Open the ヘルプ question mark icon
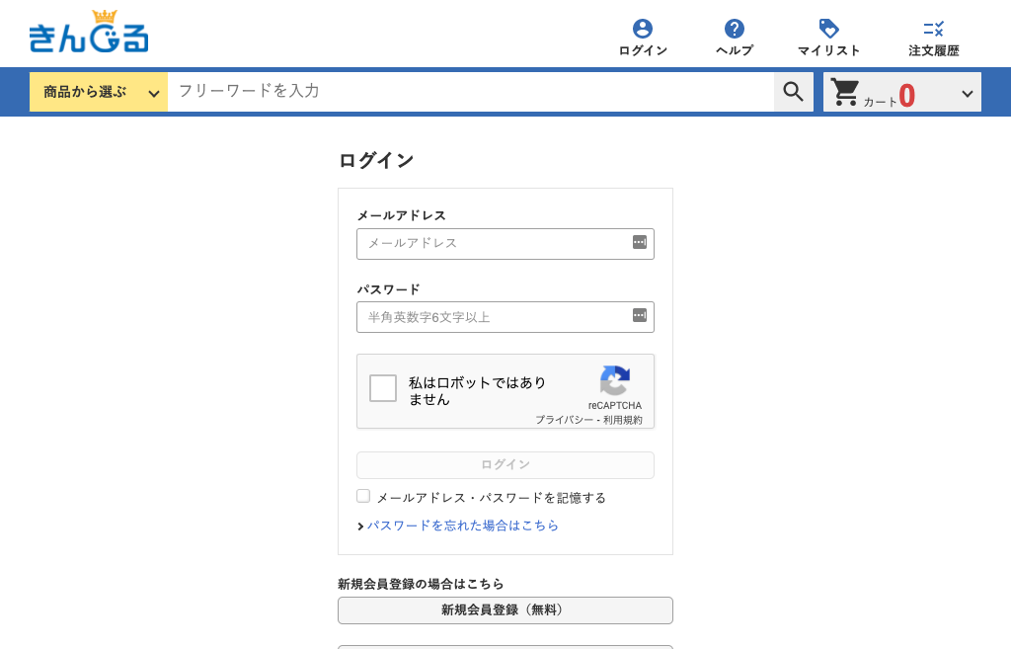This screenshot has height=649, width=1011. point(735,29)
